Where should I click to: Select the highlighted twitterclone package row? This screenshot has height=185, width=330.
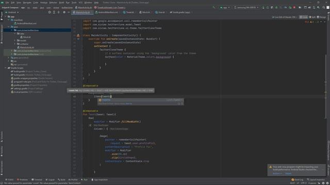pyautogui.click(x=37, y=30)
